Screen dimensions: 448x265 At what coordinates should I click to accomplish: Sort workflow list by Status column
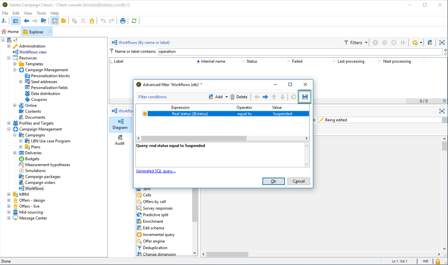pyautogui.click(x=265, y=61)
